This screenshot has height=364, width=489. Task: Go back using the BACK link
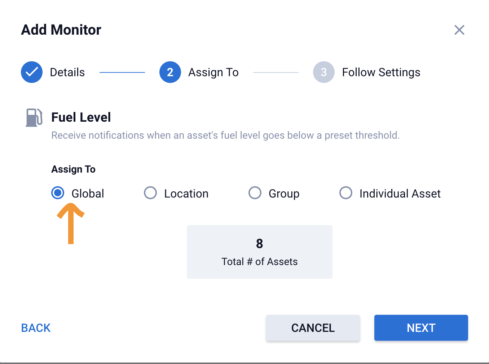coord(36,328)
